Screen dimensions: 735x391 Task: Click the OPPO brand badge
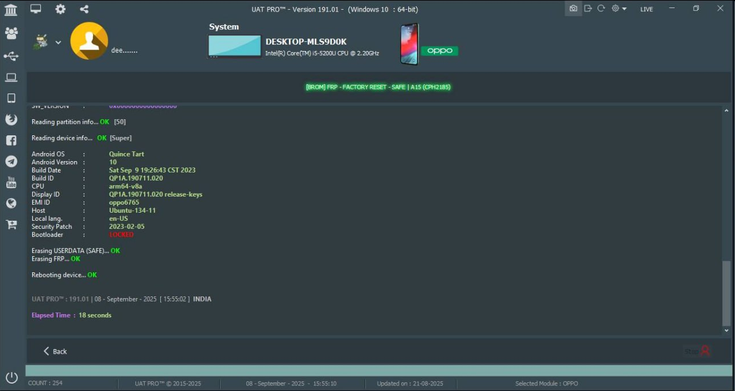(439, 50)
